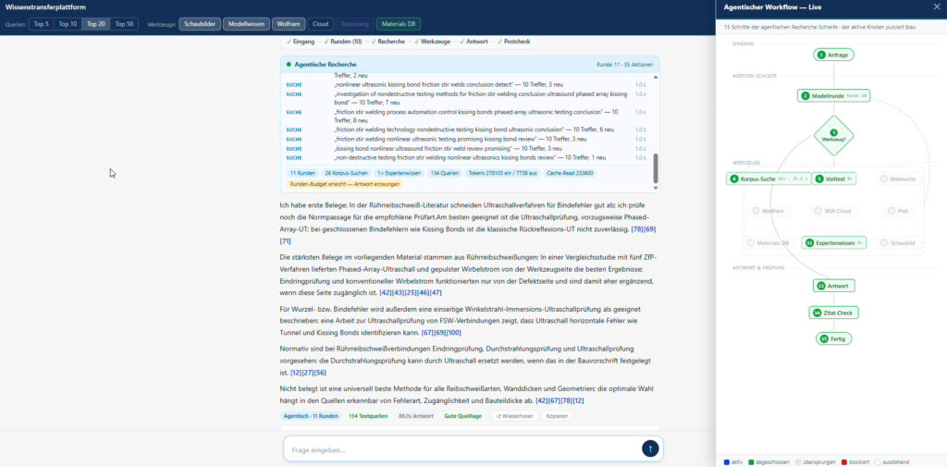Viewport: 947px width, 467px height.
Task: Select the Schaubild workflow node
Action: [x=899, y=243]
